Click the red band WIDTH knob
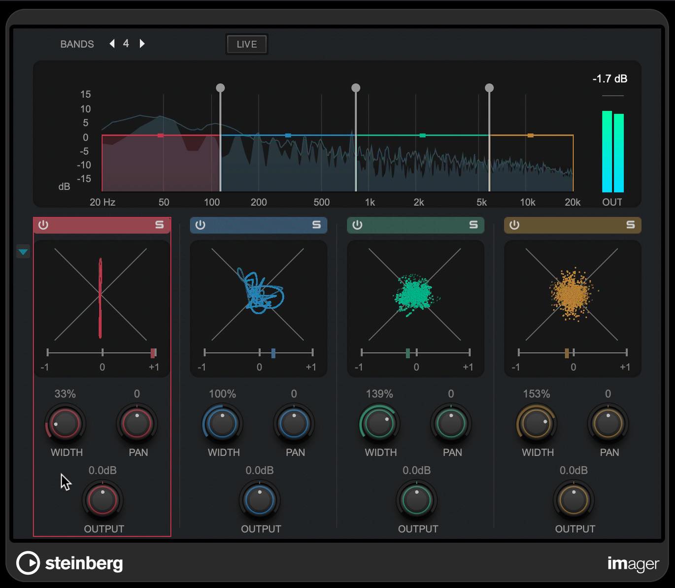 [66, 424]
